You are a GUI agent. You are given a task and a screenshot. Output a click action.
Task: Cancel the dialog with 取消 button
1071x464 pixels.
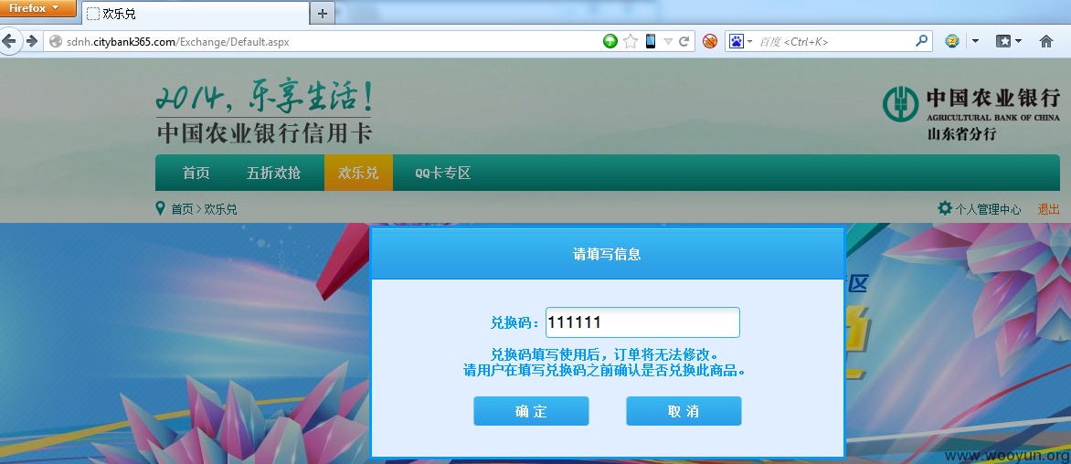pyautogui.click(x=684, y=411)
